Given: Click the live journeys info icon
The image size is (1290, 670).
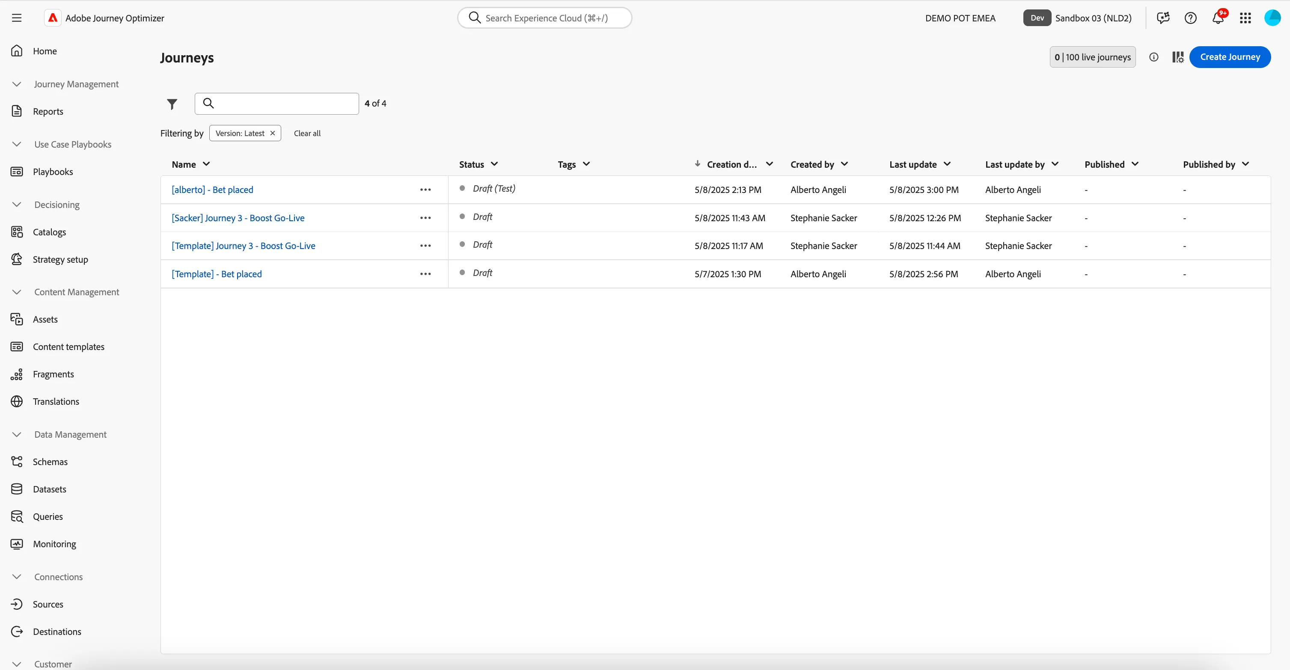Looking at the screenshot, I should [x=1154, y=57].
